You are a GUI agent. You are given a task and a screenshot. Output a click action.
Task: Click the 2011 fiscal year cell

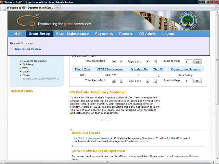tap(83, 75)
